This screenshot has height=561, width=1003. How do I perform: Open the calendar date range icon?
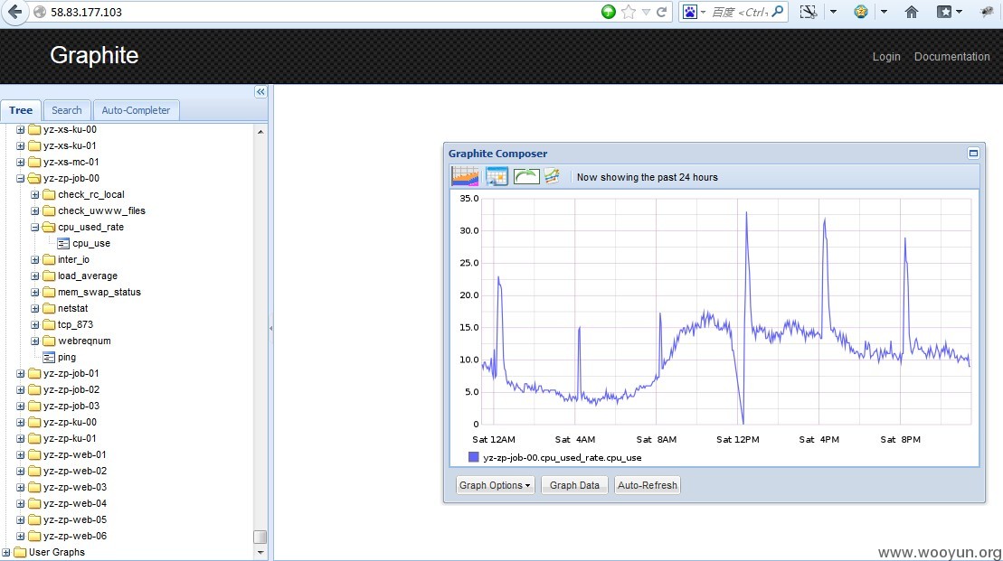497,176
